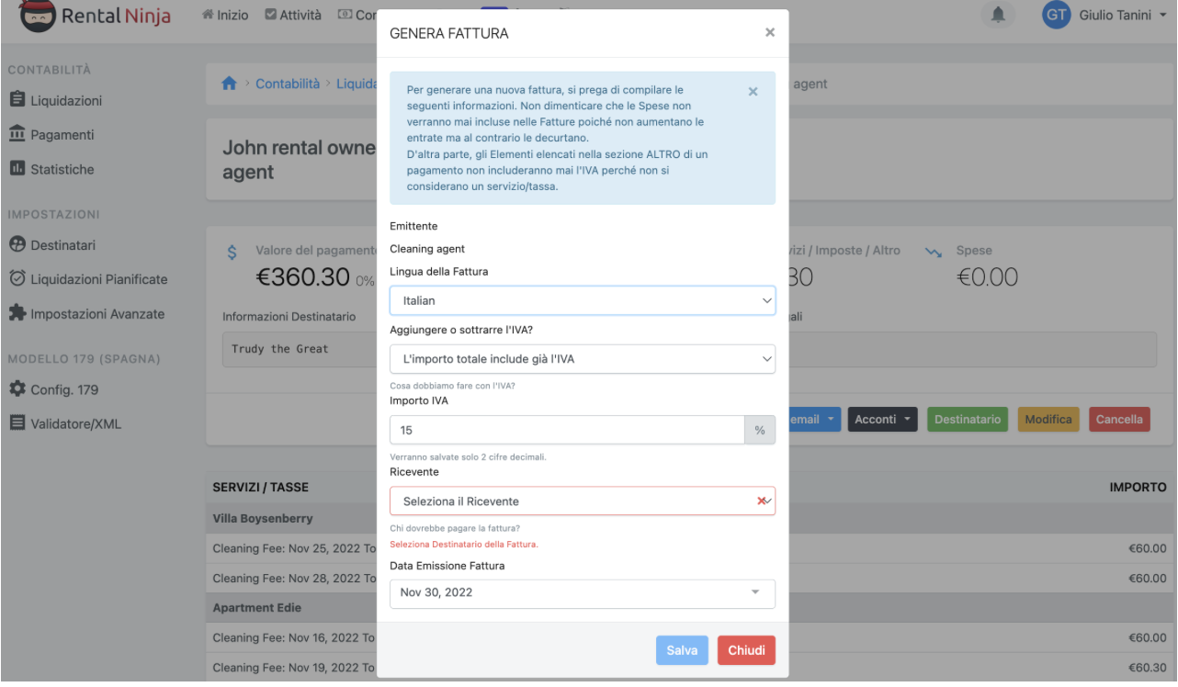The height and width of the screenshot is (687, 1178).
Task: Open the Seleziona il Ricevente dropdown
Action: pos(582,501)
